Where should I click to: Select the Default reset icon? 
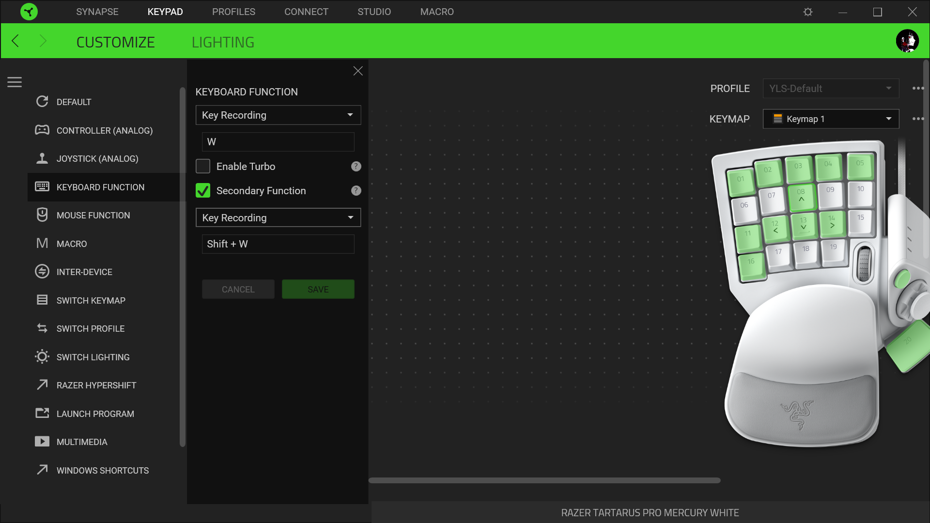click(x=42, y=102)
